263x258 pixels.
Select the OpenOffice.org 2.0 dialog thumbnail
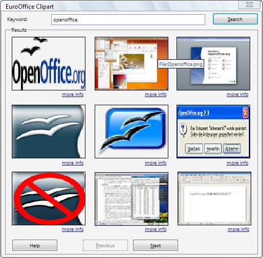click(213, 131)
